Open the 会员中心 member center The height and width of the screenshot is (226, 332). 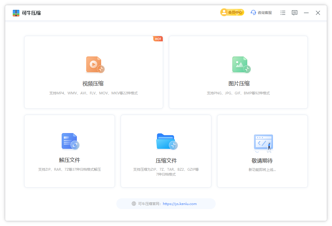[232, 12]
